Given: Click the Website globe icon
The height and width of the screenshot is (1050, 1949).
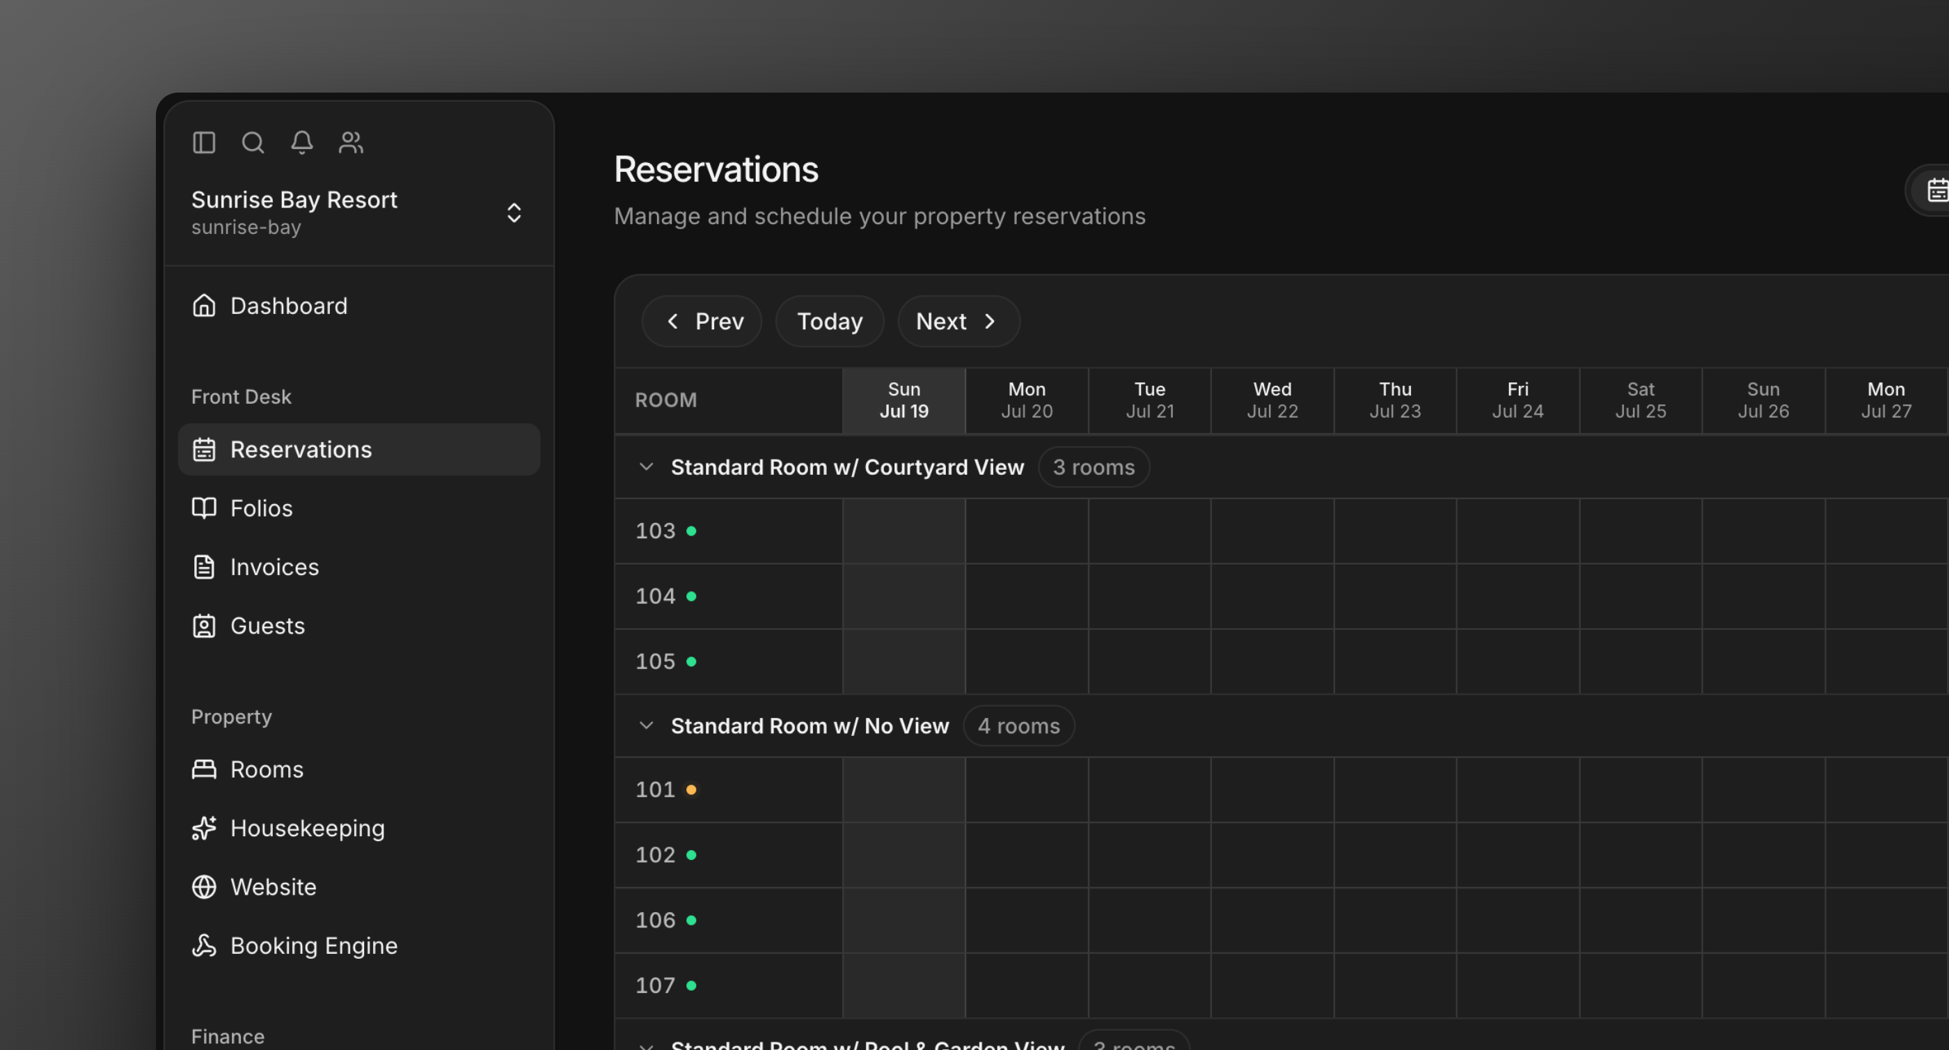Looking at the screenshot, I should pos(203,887).
